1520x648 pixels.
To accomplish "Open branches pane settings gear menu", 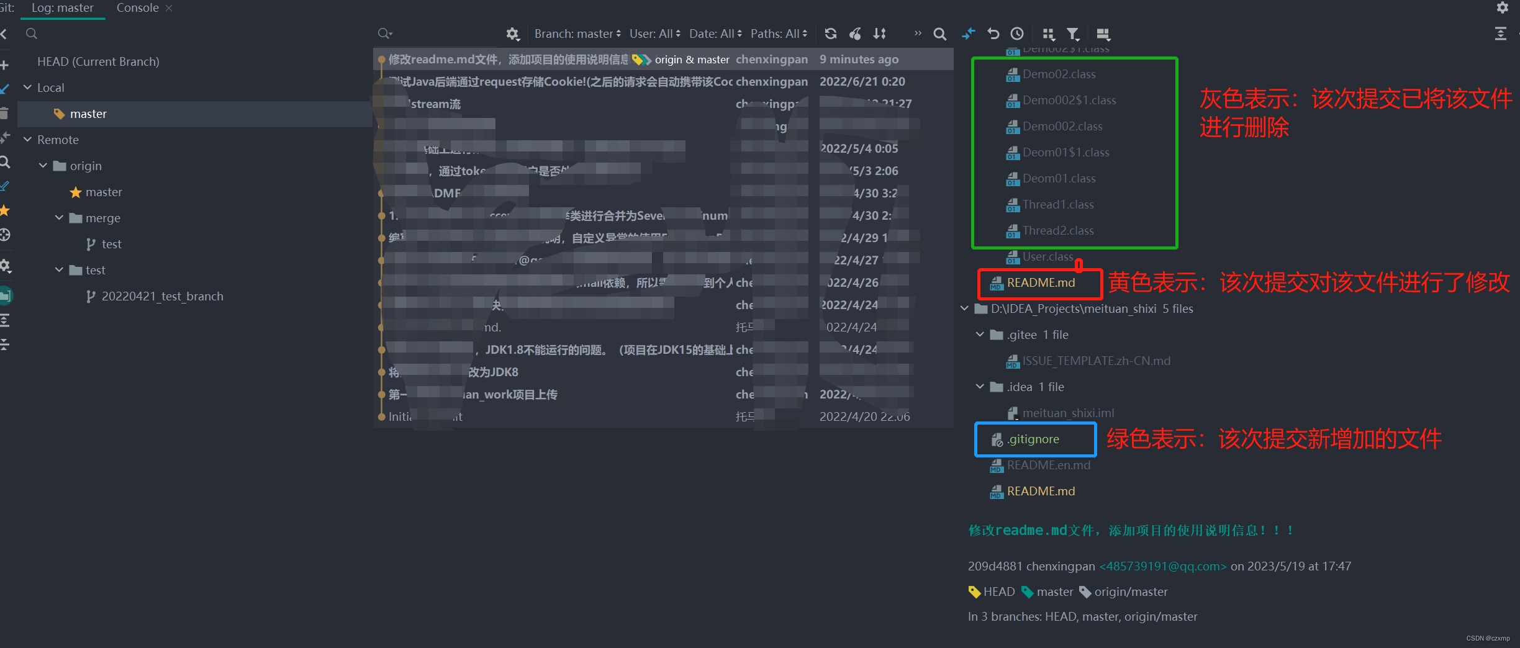I will pos(5,266).
